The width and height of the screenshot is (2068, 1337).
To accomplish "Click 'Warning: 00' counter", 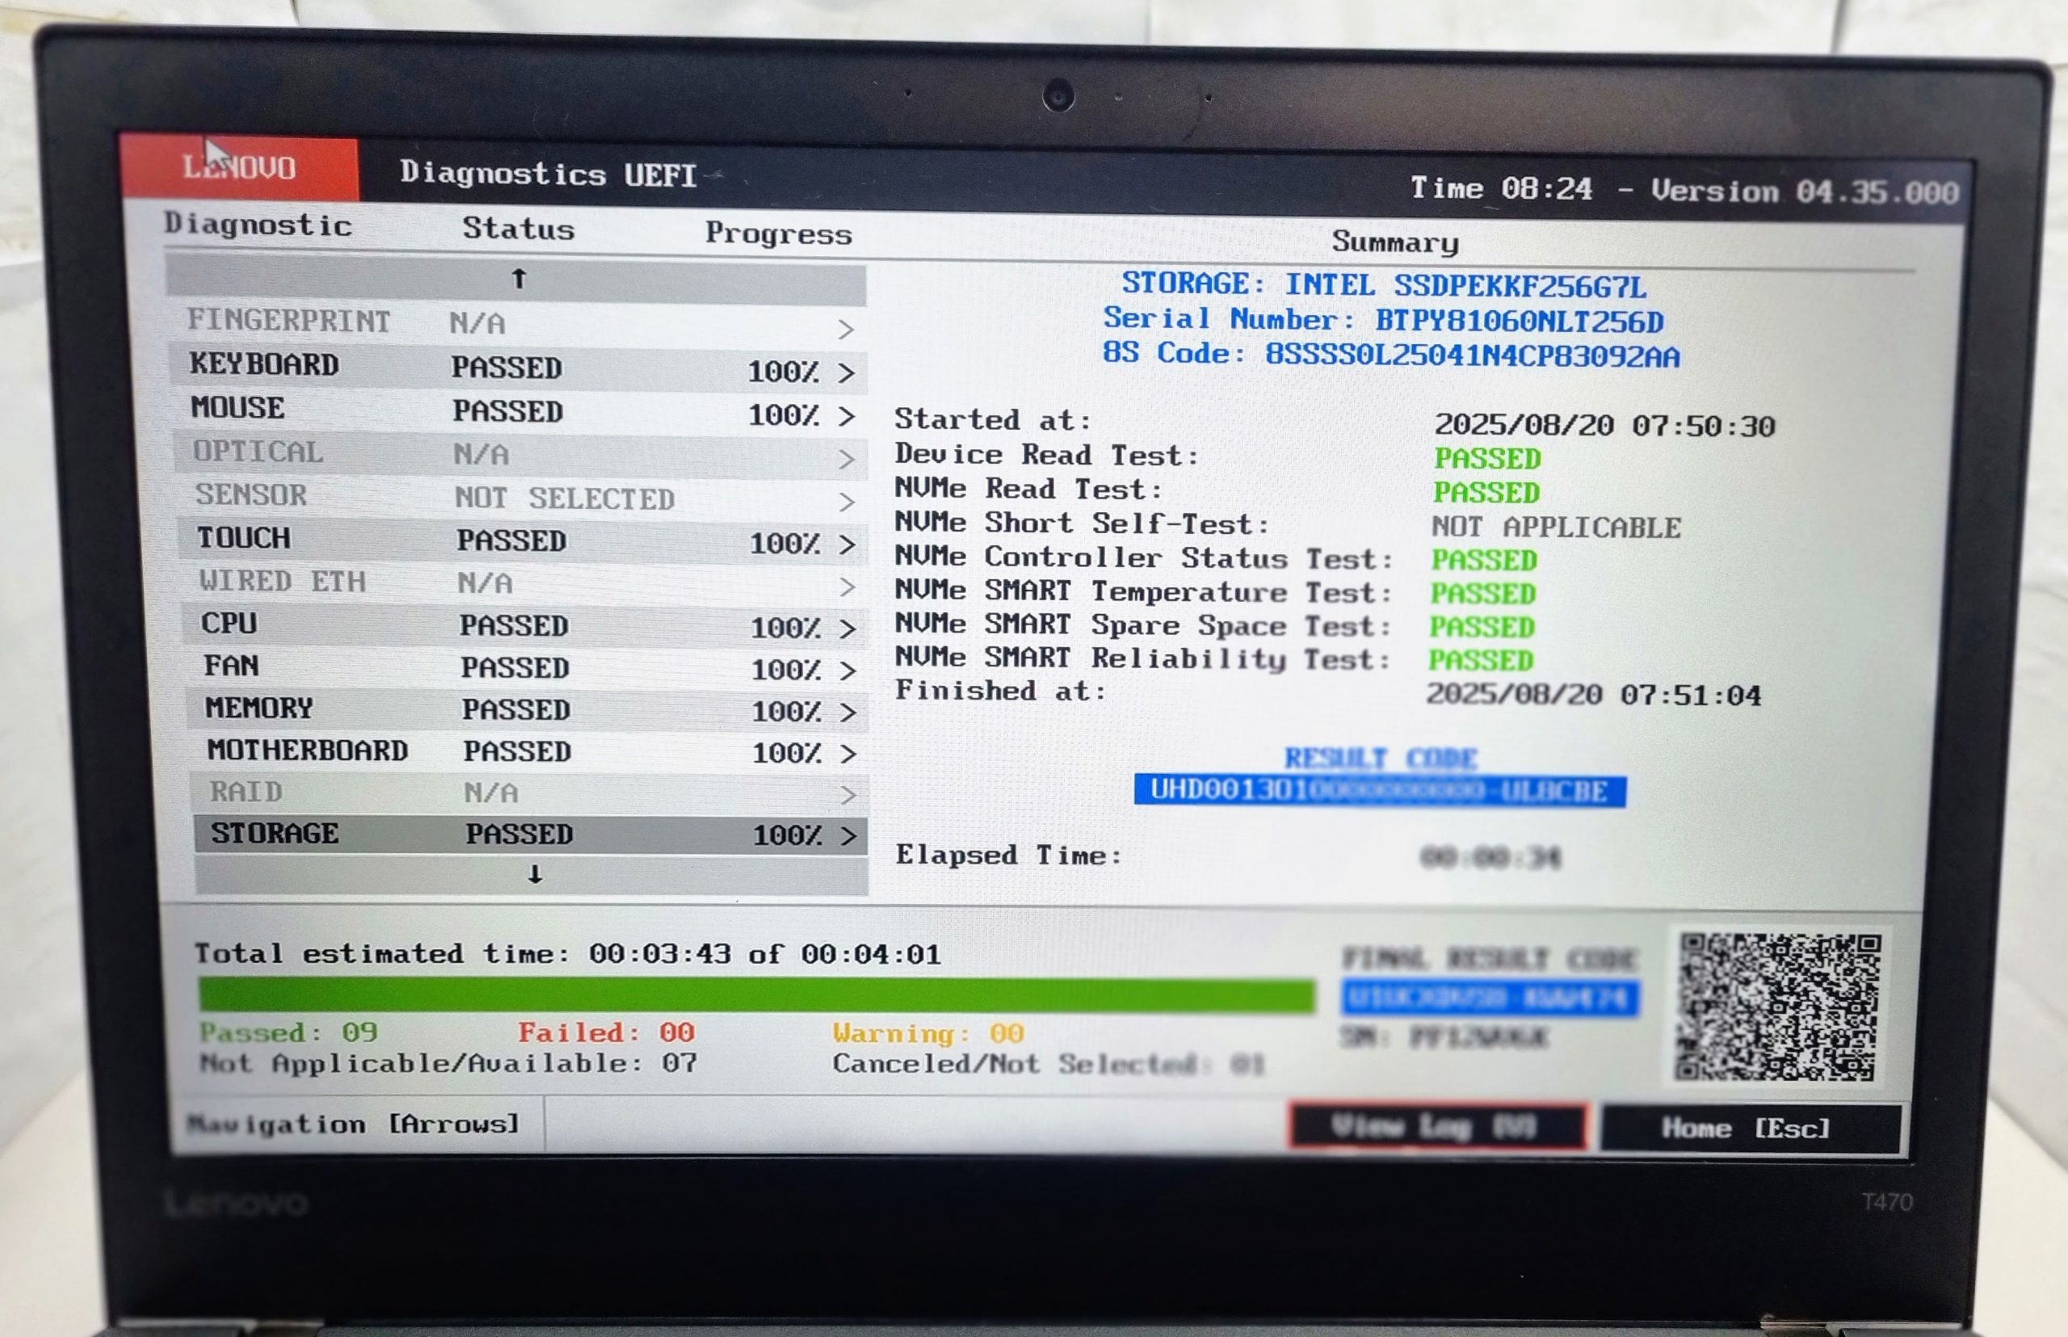I will click(928, 1033).
